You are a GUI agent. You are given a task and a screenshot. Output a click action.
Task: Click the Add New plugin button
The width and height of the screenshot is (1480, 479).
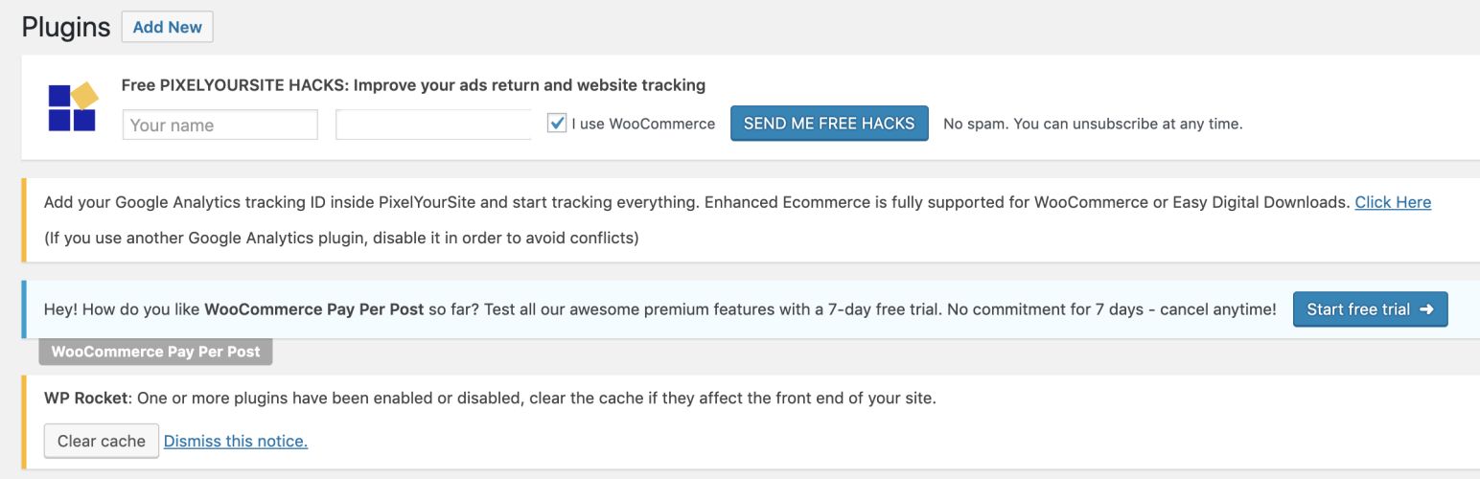tap(167, 27)
